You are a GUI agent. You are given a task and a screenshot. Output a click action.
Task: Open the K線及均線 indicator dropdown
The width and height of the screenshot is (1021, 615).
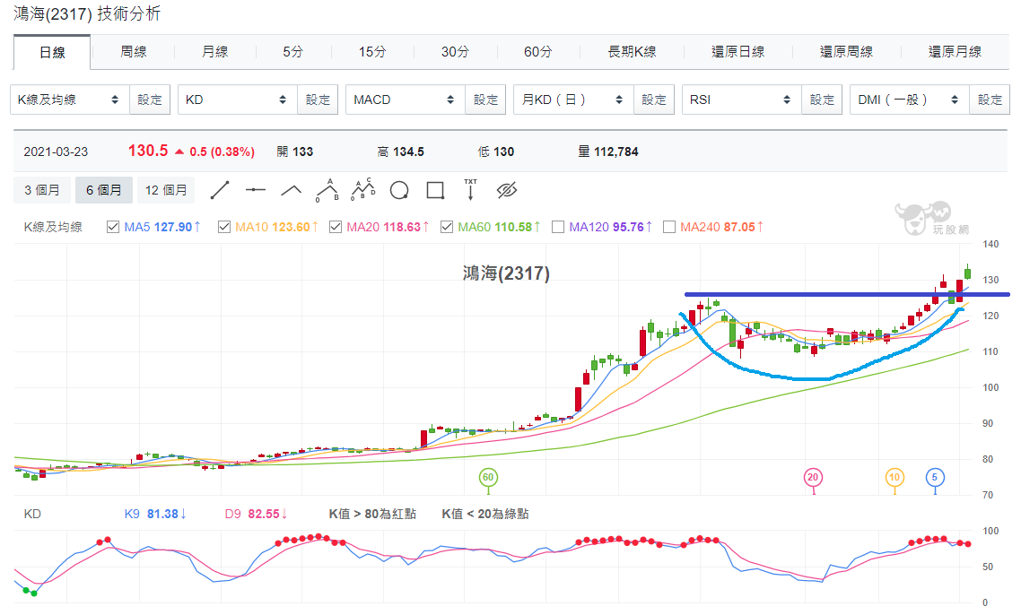coord(70,100)
